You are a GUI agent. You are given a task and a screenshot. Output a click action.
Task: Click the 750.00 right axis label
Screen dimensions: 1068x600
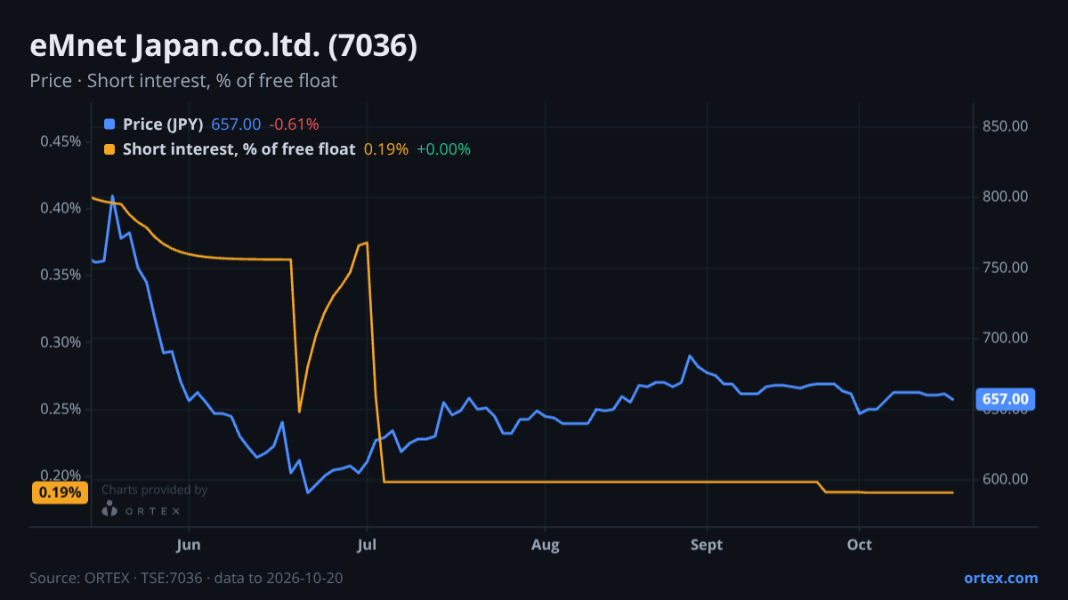pyautogui.click(x=1006, y=268)
